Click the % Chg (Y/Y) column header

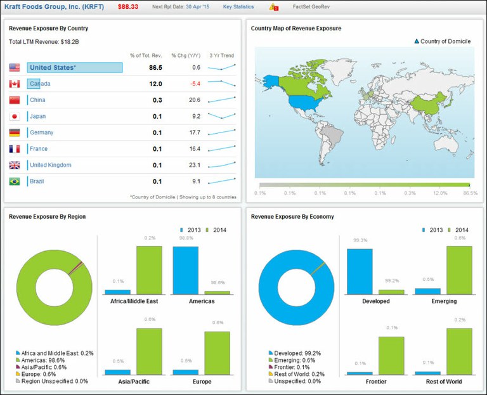(186, 56)
